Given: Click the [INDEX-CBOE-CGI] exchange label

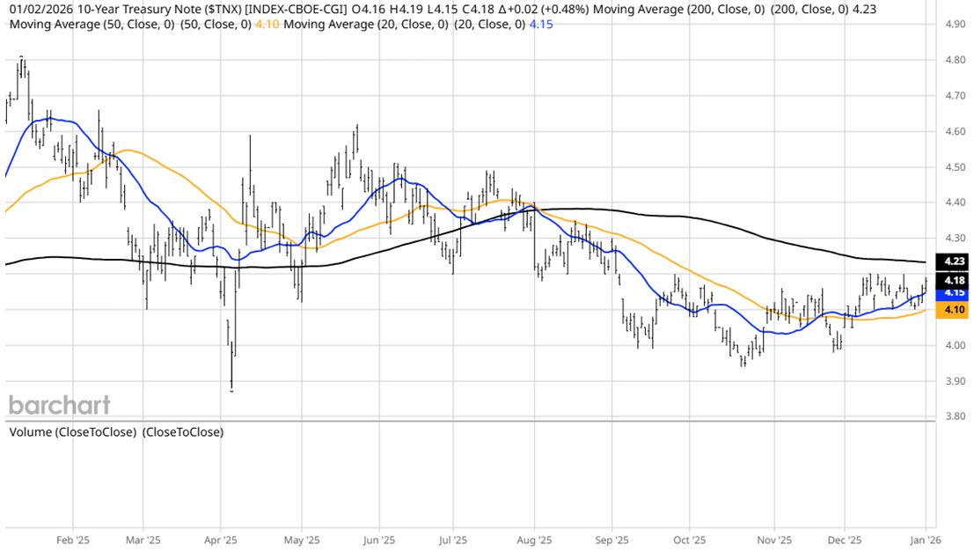Looking at the screenshot, I should point(294,9).
